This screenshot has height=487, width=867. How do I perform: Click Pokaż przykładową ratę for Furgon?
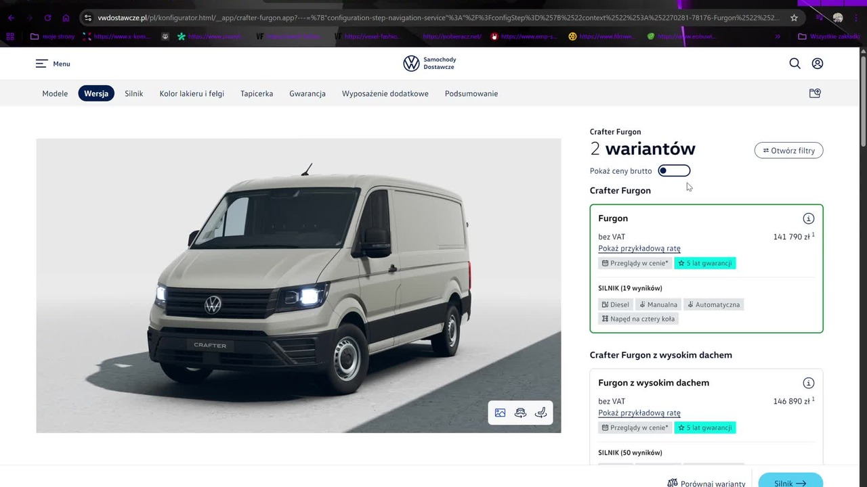pos(639,248)
